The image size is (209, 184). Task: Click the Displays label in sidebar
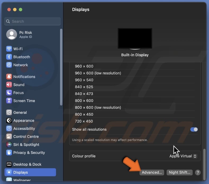(21, 172)
